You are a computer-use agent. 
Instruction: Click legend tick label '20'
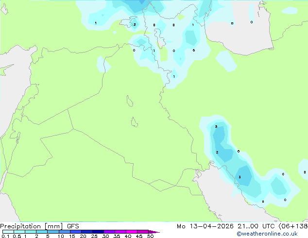pyautogui.click(x=83, y=236)
